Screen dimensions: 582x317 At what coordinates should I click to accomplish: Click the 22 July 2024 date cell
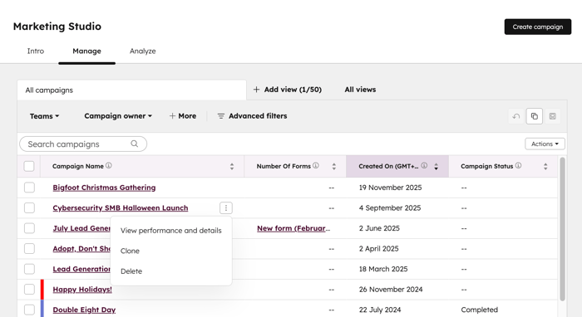(x=380, y=310)
